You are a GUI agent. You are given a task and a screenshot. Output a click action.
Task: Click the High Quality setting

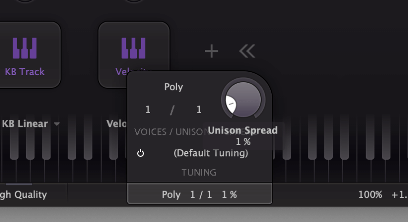point(23,194)
